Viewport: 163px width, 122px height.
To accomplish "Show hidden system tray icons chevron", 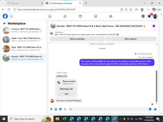I will click(120, 119).
